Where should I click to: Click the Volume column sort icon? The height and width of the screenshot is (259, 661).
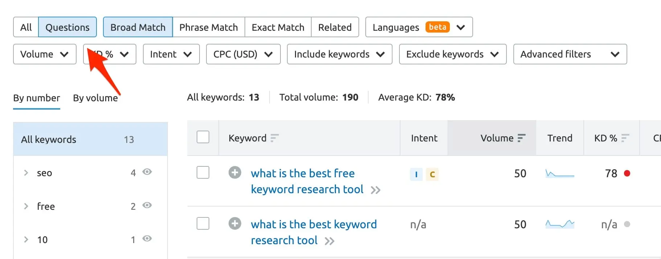pos(521,138)
